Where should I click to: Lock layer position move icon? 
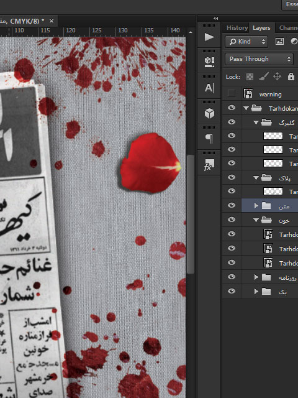[x=277, y=76]
